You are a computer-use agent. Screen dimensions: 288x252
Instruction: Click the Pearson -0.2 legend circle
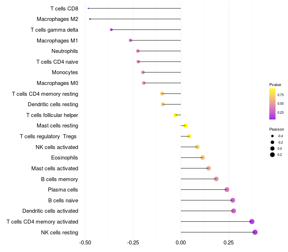coord(272,142)
